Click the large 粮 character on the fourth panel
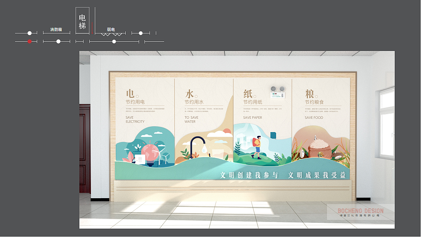The image size is (421, 237). (x=309, y=94)
